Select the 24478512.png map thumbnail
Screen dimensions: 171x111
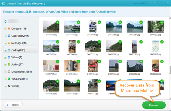point(155,46)
